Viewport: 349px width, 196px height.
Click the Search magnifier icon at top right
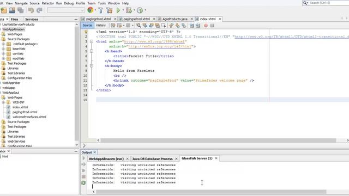pos(305,3)
